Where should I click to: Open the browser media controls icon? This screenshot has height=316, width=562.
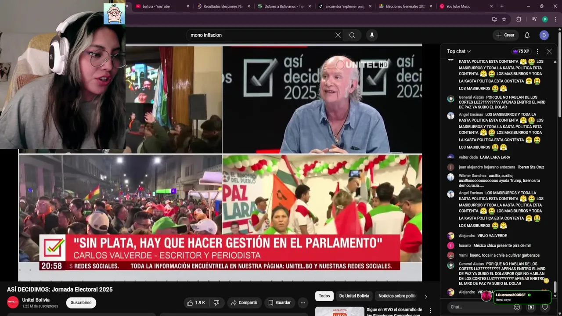click(x=534, y=19)
